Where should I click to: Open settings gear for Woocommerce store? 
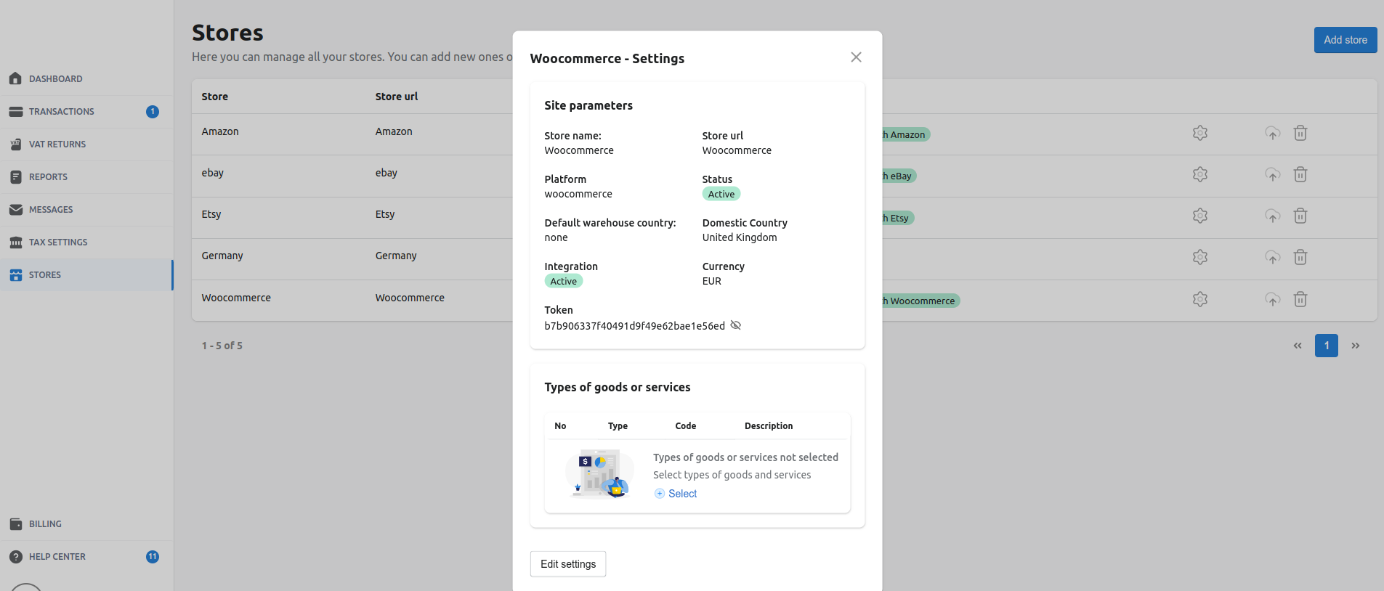pos(1199,299)
